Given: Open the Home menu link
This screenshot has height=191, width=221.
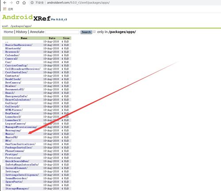Looking at the screenshot, I should (x=8, y=32).
